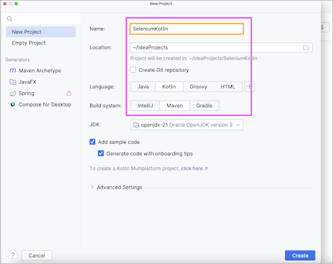Open the JDK version dropdown

pyautogui.click(x=187, y=125)
